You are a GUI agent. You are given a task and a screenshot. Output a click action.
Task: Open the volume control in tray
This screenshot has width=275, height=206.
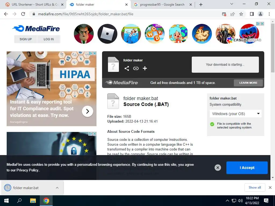240,201
